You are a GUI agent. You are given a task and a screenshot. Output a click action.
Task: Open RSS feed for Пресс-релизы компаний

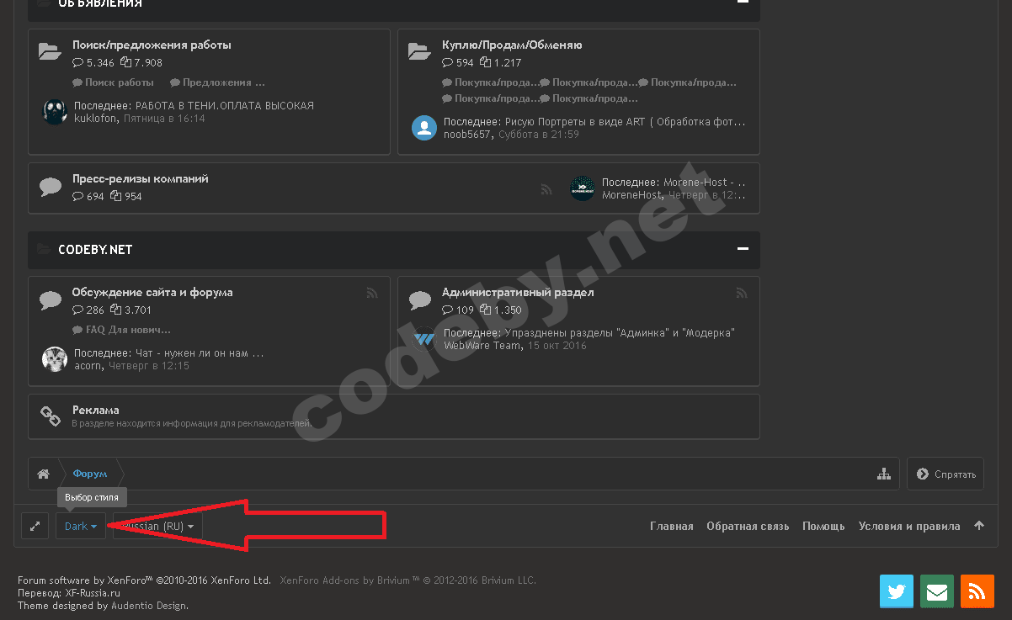point(546,190)
